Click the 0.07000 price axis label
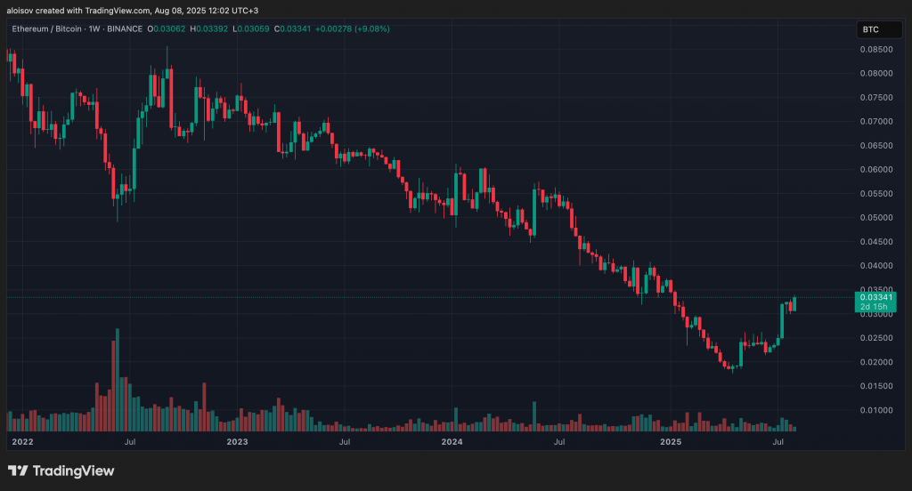912x491 pixels. point(876,122)
